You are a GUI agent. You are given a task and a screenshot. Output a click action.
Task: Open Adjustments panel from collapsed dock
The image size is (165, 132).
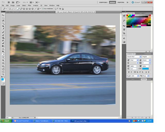pos(124,38)
